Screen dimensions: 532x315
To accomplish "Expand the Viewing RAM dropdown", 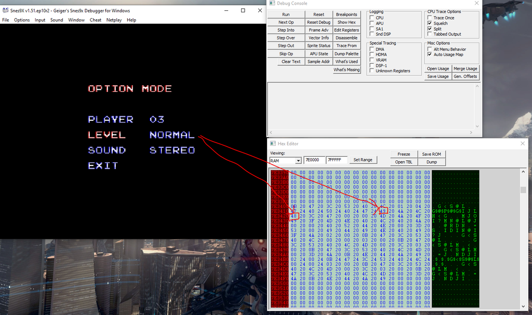I will (298, 161).
